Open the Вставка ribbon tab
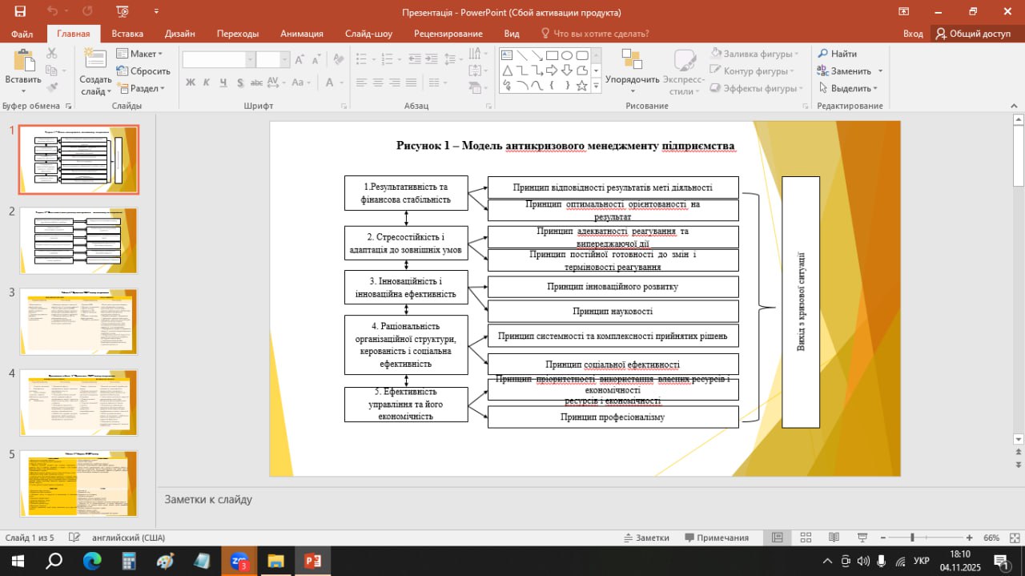Screen dimensions: 1025x576 (x=127, y=34)
